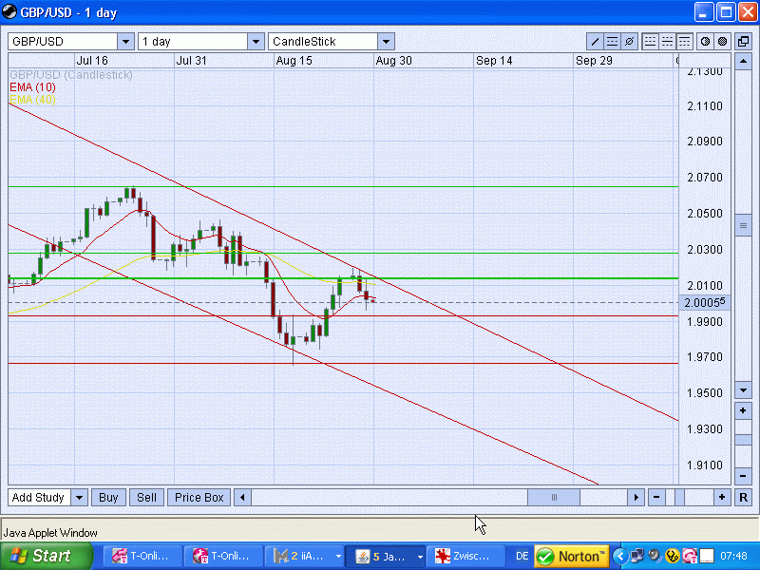Select the trend line drawing tool
760x570 pixels.
[595, 42]
